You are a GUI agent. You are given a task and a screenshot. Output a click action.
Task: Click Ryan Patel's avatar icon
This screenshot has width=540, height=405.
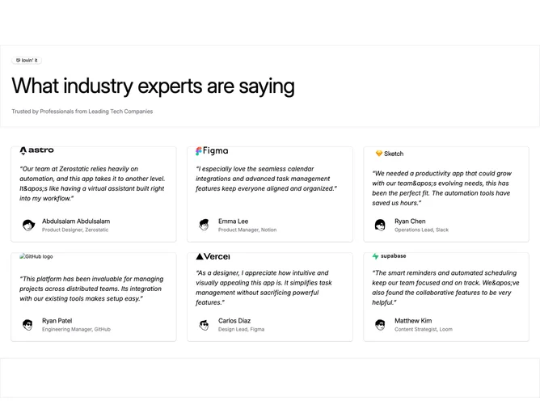pyautogui.click(x=27, y=325)
